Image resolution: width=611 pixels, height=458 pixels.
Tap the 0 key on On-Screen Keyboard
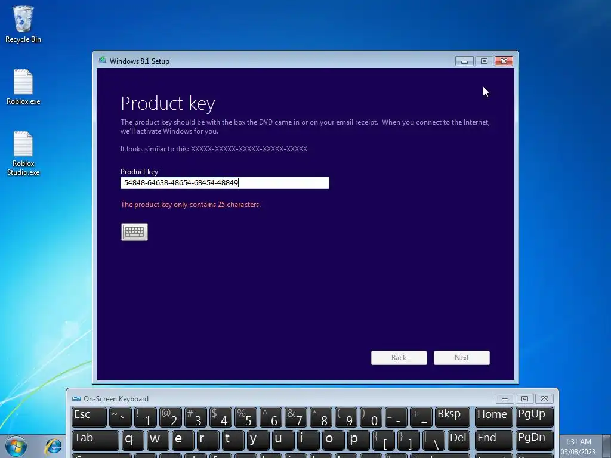point(371,417)
